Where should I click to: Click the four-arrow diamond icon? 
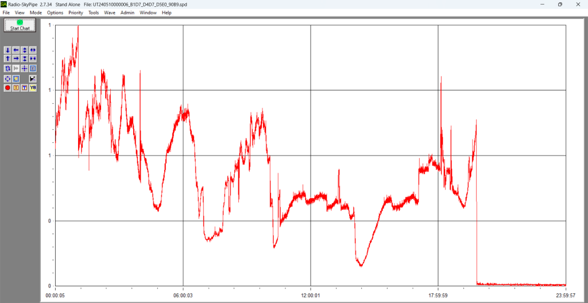point(8,79)
